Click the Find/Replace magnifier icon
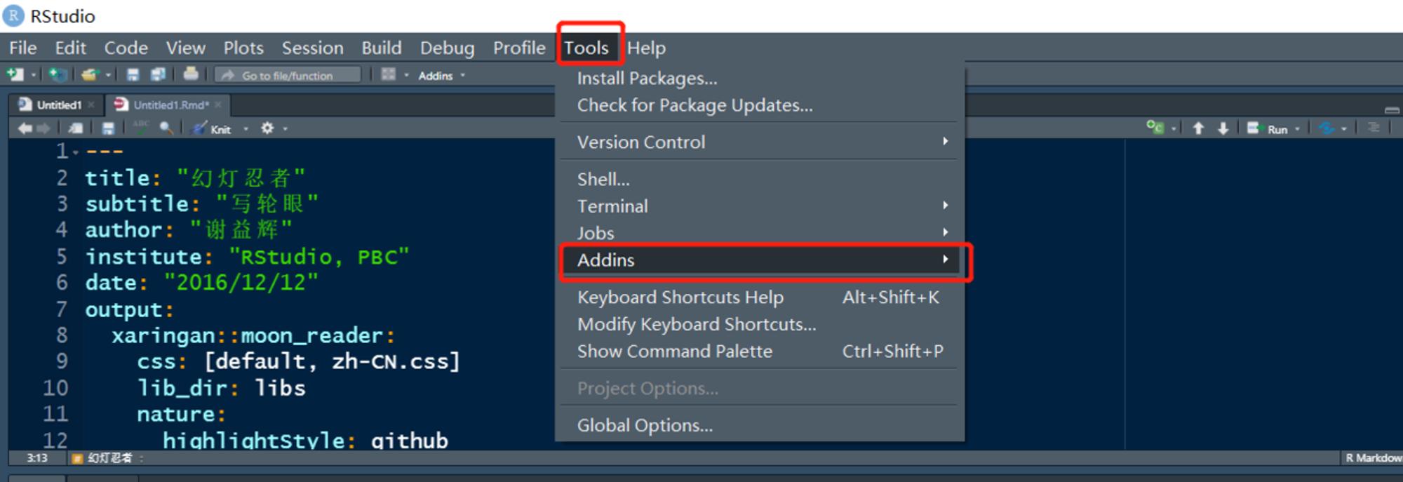1403x482 pixels. (x=166, y=128)
